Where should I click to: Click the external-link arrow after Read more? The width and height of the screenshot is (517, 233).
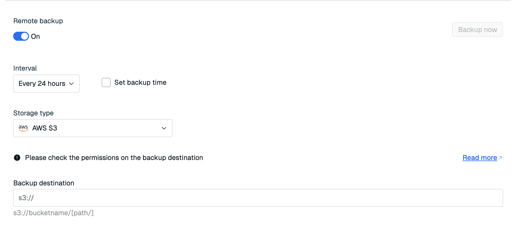(x=500, y=158)
